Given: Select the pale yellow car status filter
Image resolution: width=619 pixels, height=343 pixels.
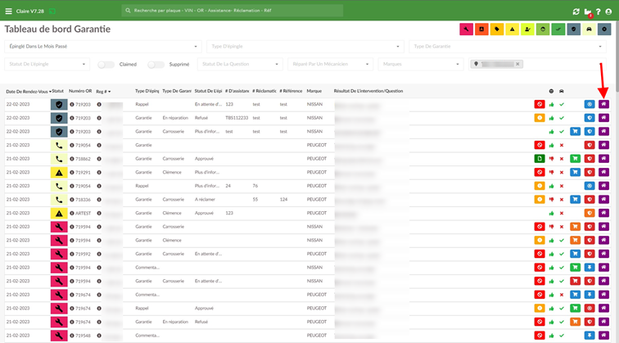Looking at the screenshot, I should click(x=589, y=29).
